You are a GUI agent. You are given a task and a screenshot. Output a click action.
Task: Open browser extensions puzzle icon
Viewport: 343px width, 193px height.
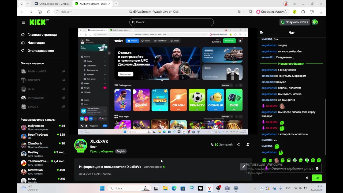click(303, 12)
